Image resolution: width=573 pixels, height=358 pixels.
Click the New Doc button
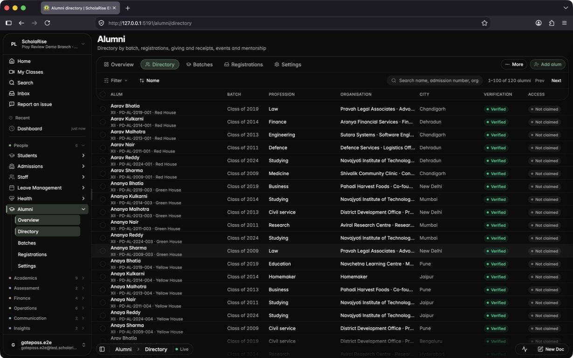pos(551,349)
